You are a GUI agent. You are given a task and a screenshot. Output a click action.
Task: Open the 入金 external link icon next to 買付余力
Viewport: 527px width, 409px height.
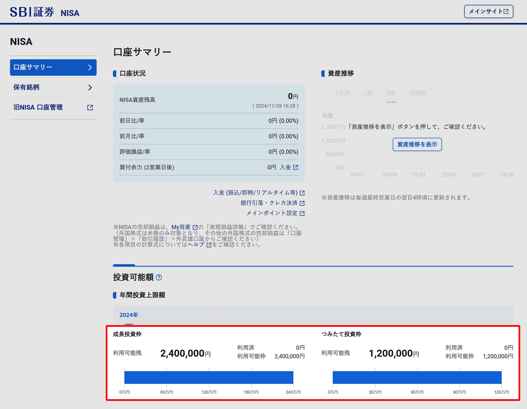296,167
